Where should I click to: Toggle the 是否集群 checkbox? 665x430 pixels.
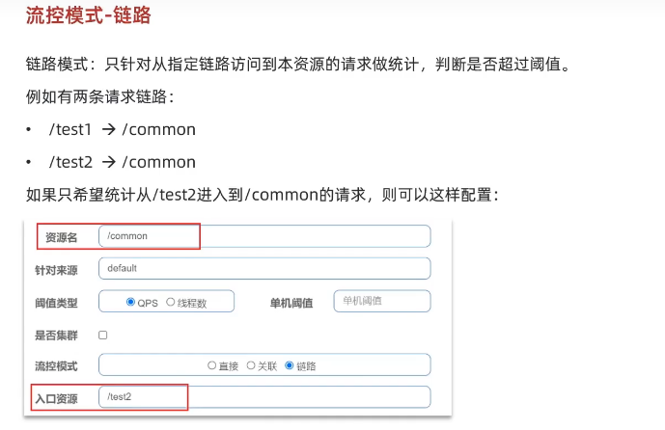(103, 335)
